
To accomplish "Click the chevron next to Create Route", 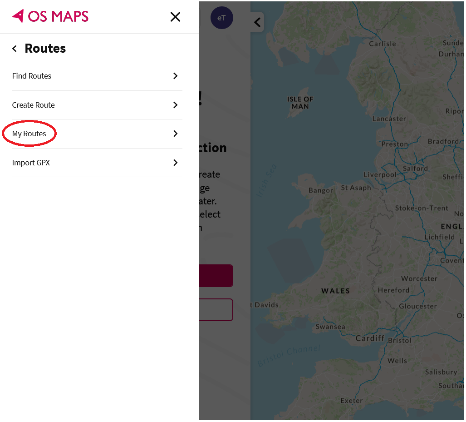I will 175,105.
